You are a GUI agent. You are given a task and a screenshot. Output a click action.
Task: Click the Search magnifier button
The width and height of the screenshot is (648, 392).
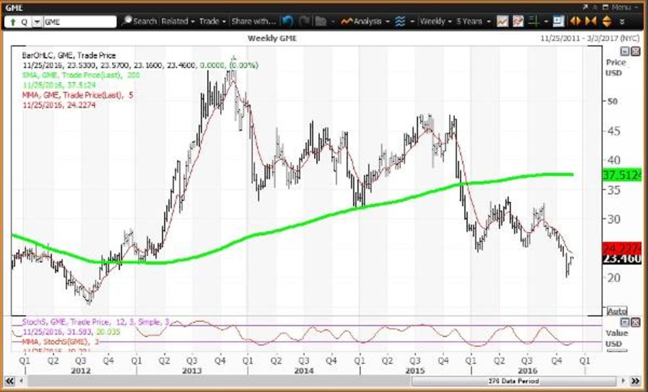click(139, 22)
